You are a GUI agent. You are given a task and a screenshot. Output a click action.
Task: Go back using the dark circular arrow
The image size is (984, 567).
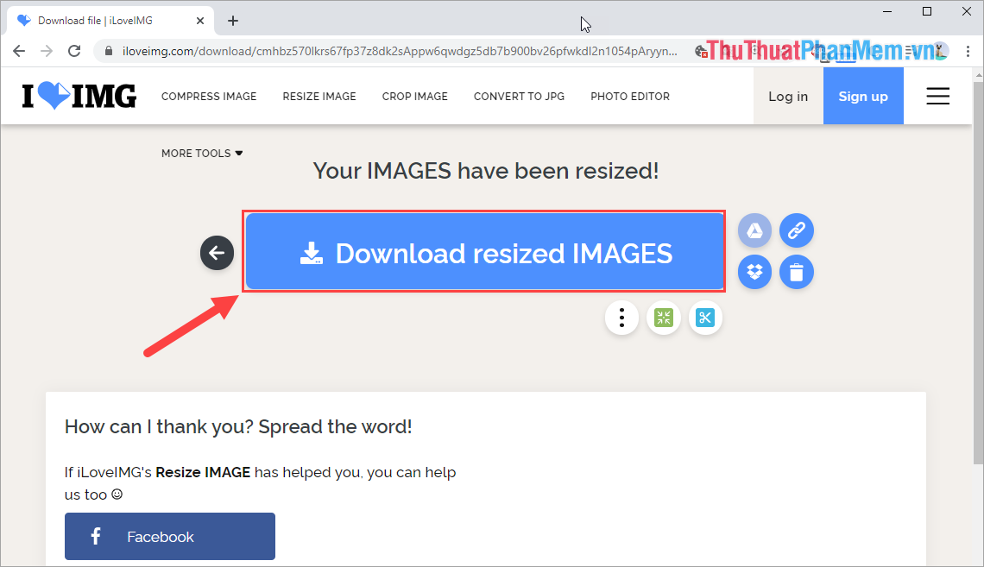[x=217, y=252]
